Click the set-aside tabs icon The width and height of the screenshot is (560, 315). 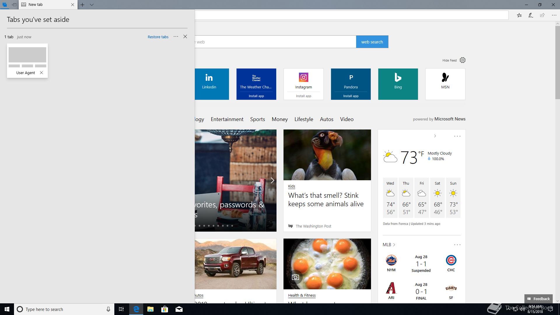point(5,5)
